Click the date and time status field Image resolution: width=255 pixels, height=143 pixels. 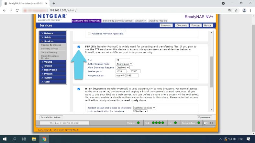click(x=65, y=123)
